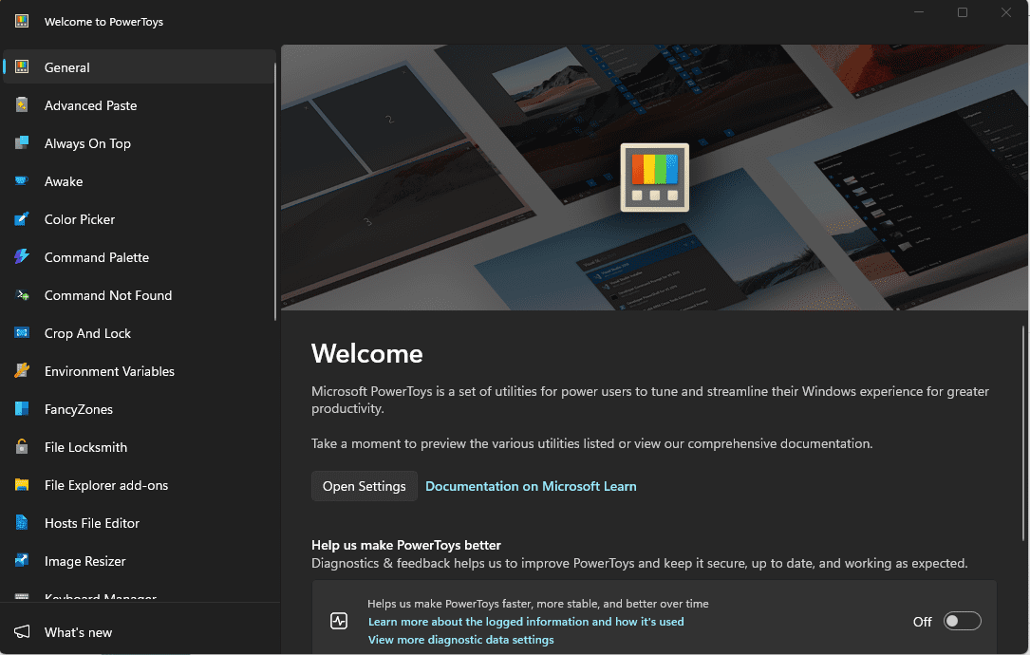Click the File Explorer add-ons folder icon

coord(22,485)
